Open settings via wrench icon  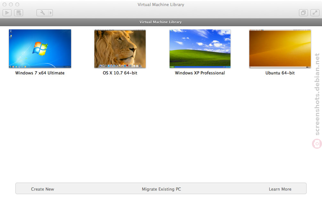pos(42,13)
